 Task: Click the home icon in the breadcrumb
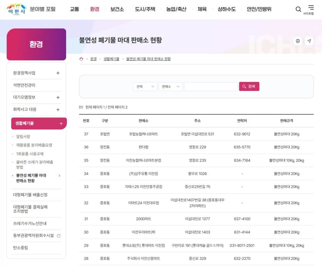click(x=81, y=59)
